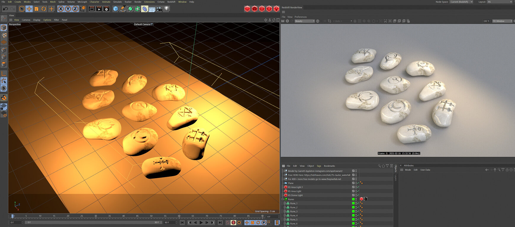Toggle visibility dots of Runes group

click(x=356, y=199)
